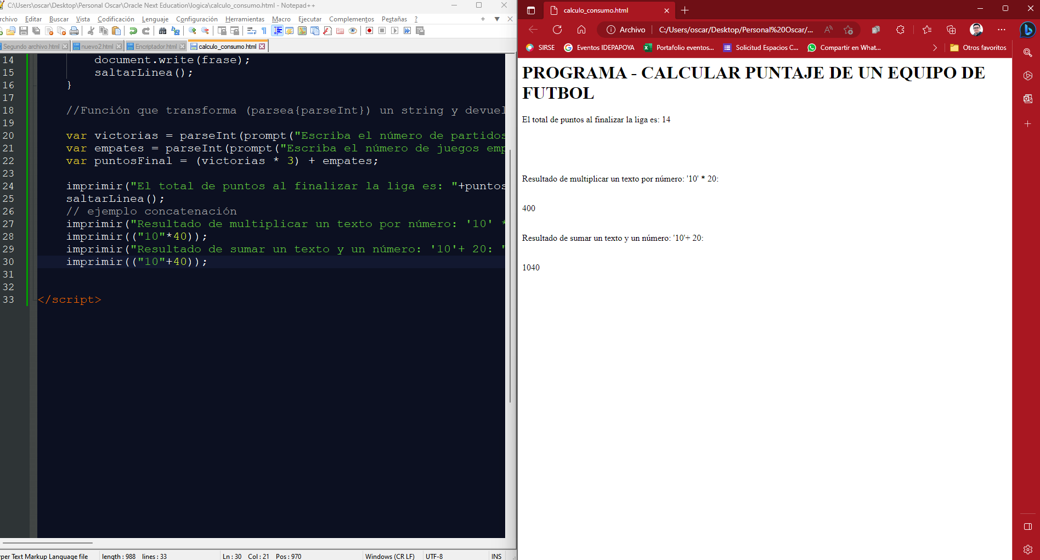Screen dimensions: 1040x560
Task: Click the Zoom Out magnifier icon
Action: tap(205, 31)
